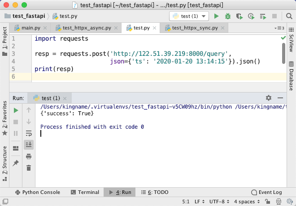Open the Event Log
The image size is (296, 206).
[x=266, y=192]
